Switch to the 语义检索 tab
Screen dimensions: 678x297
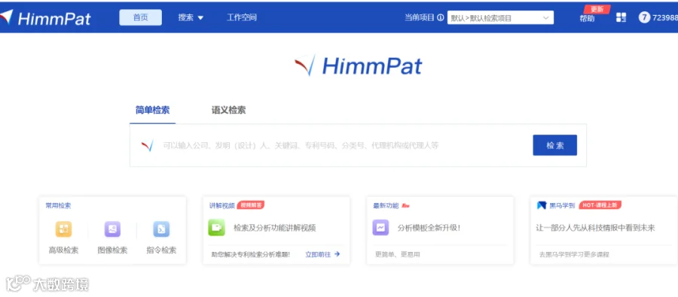(229, 110)
